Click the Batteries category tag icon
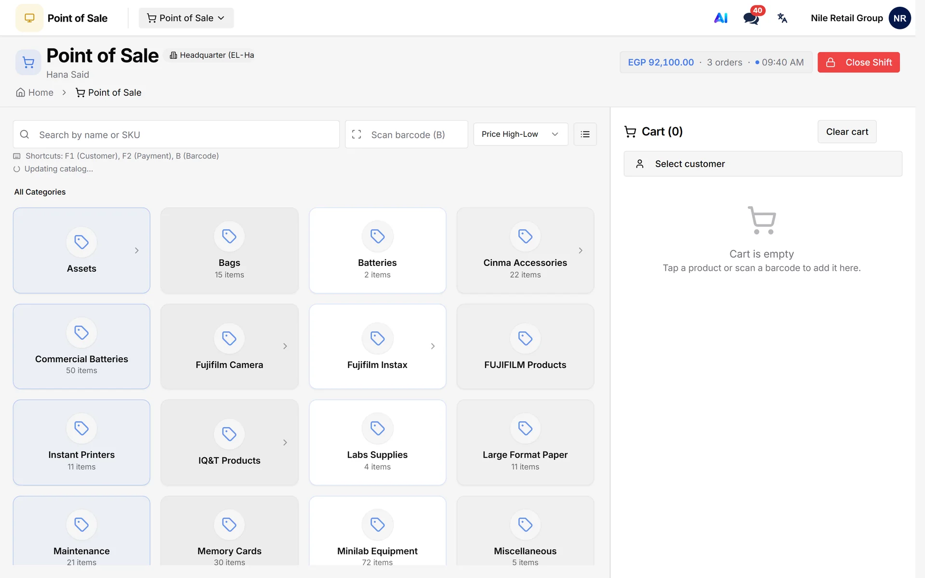 377,236
